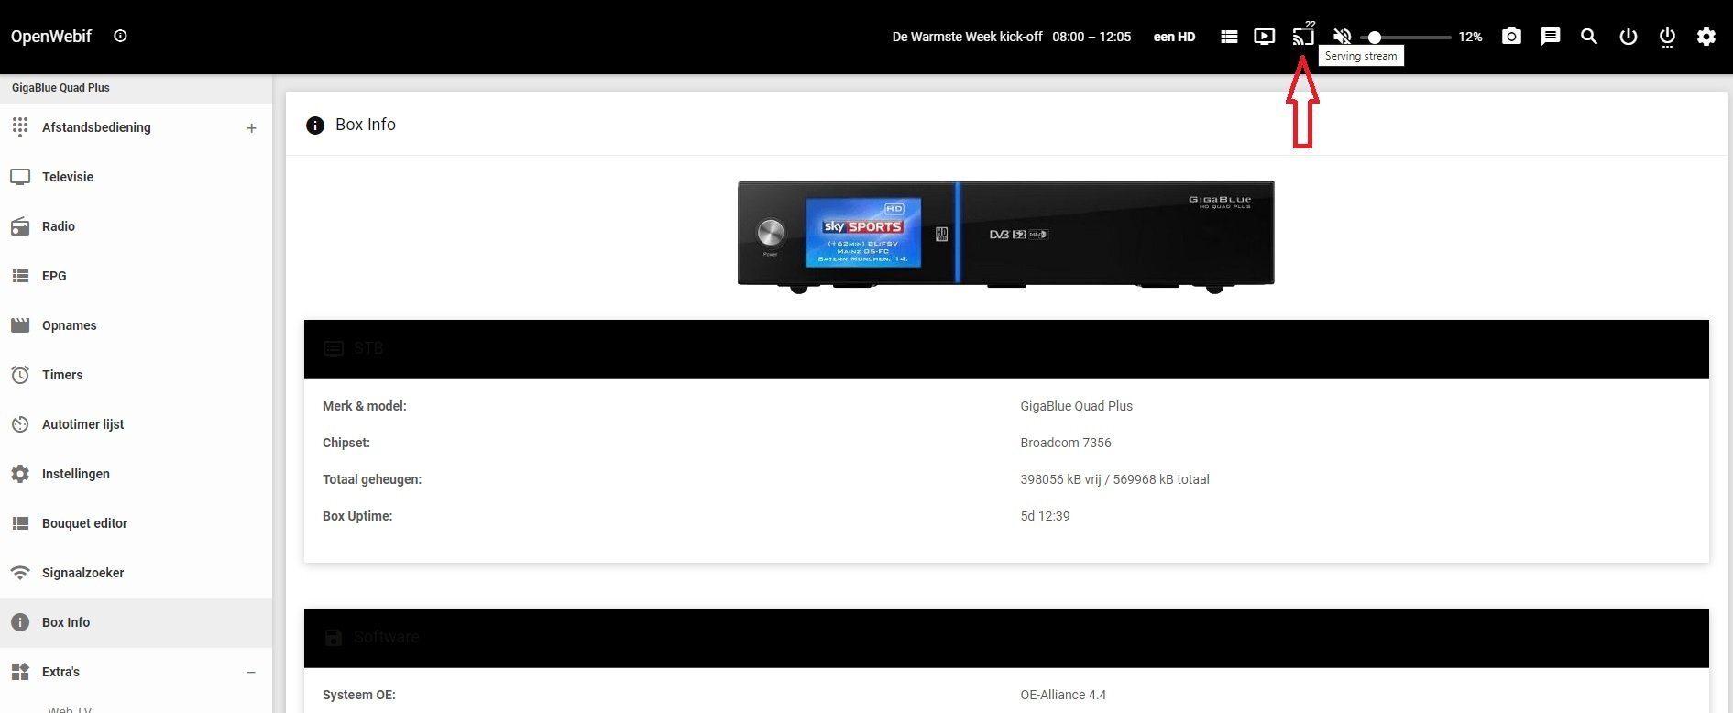Click the Opnames clapperboard icon
This screenshot has width=1733, height=713.
[x=20, y=325]
